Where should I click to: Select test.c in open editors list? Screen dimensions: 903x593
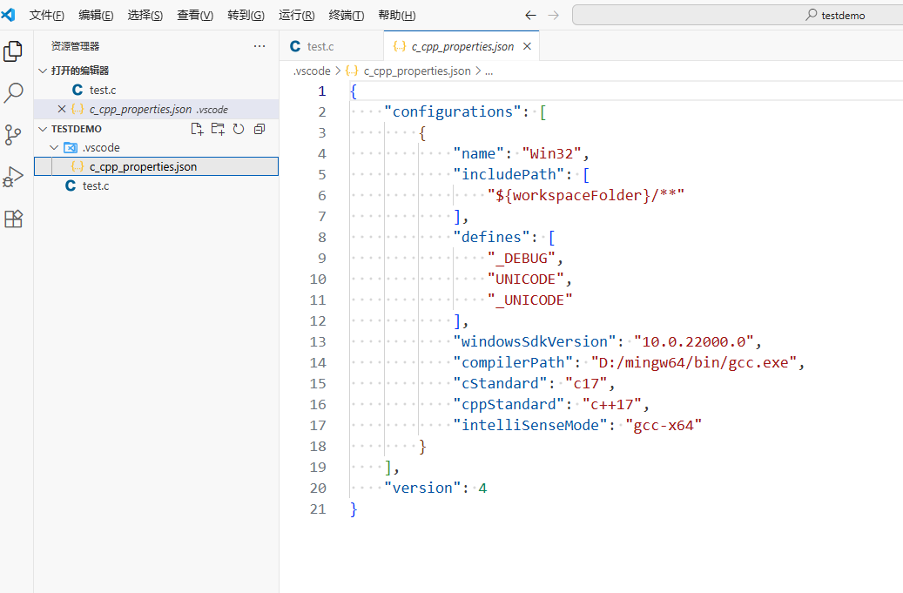157,90
